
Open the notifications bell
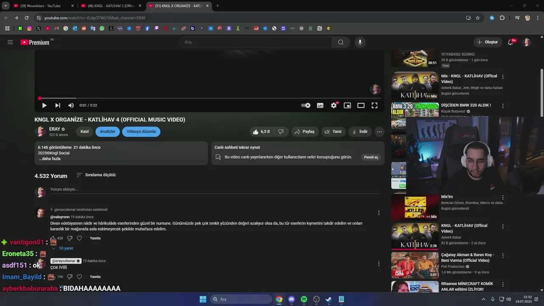click(510, 42)
